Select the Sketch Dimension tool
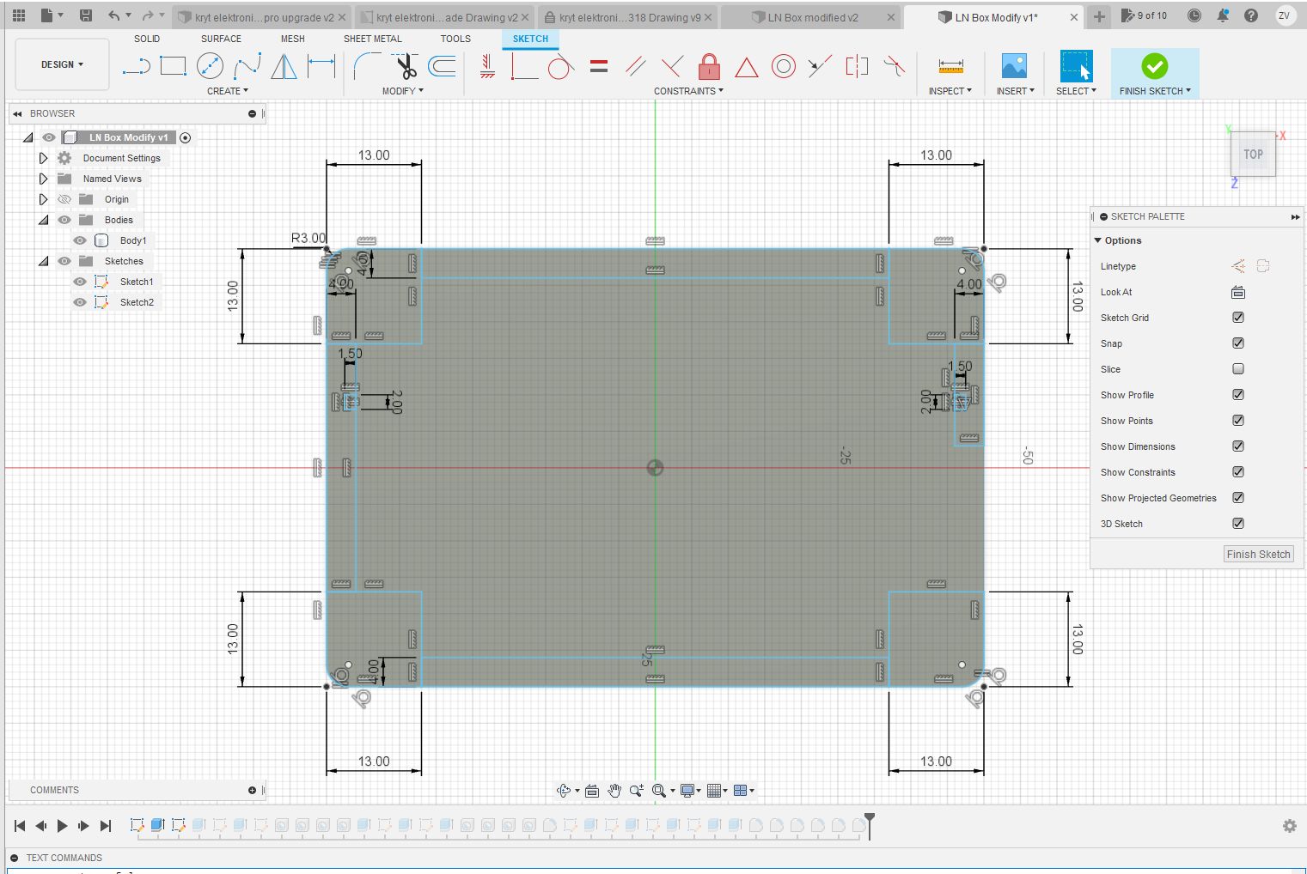 321,66
